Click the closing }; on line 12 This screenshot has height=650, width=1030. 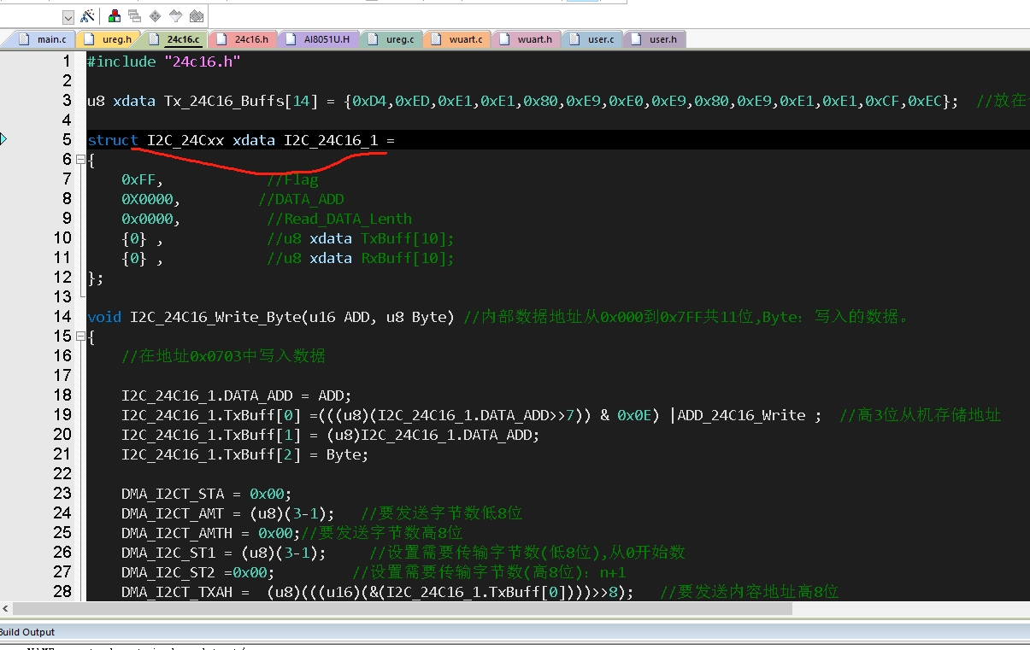point(96,278)
